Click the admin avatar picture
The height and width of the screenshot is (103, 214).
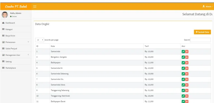click(x=5, y=15)
